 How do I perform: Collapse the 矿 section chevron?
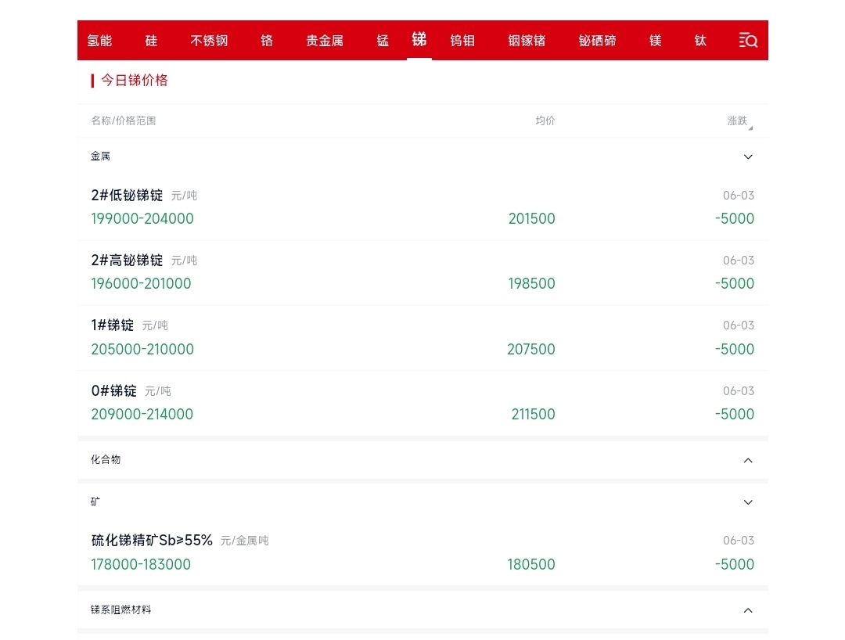pyautogui.click(x=748, y=502)
